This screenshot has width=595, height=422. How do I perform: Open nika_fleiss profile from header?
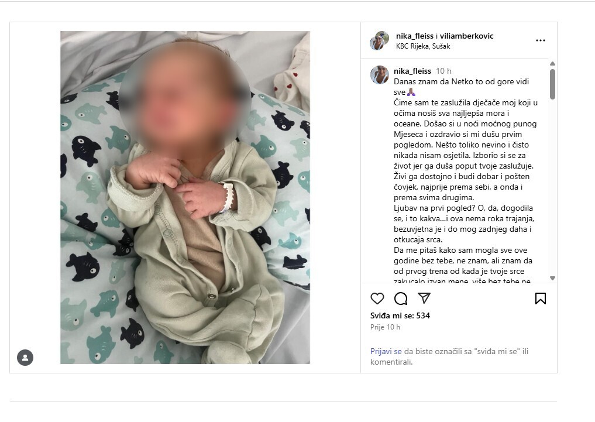click(415, 36)
